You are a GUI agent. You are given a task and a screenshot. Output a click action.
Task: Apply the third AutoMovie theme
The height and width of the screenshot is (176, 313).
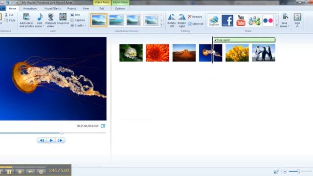(134, 20)
